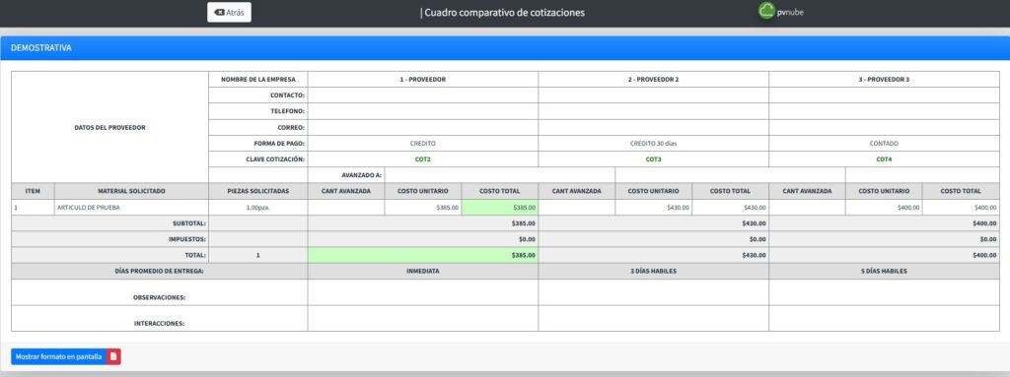Image resolution: width=1010 pixels, height=377 pixels.
Task: Click the INTERACCIONES: label
Action: 159,324
